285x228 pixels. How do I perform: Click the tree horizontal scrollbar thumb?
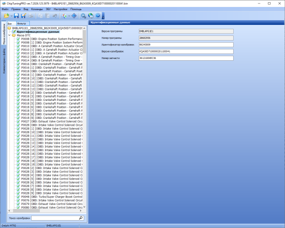coord(26,211)
